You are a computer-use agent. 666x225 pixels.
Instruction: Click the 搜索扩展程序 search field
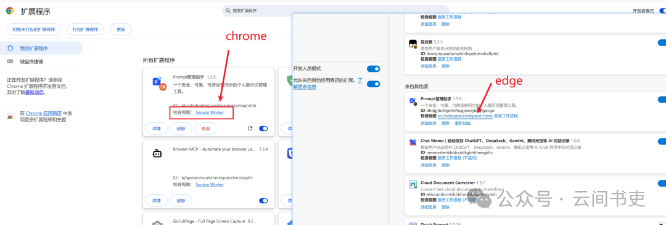click(x=335, y=10)
